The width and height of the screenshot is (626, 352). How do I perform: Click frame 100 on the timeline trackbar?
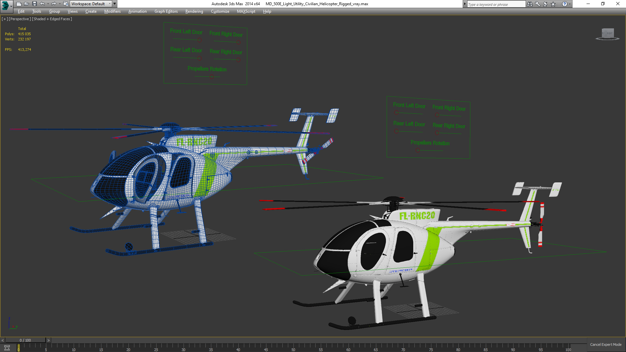pos(568,347)
